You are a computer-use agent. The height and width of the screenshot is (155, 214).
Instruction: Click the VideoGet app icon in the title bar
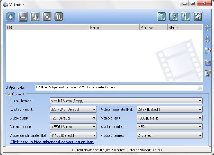pyautogui.click(x=6, y=5)
